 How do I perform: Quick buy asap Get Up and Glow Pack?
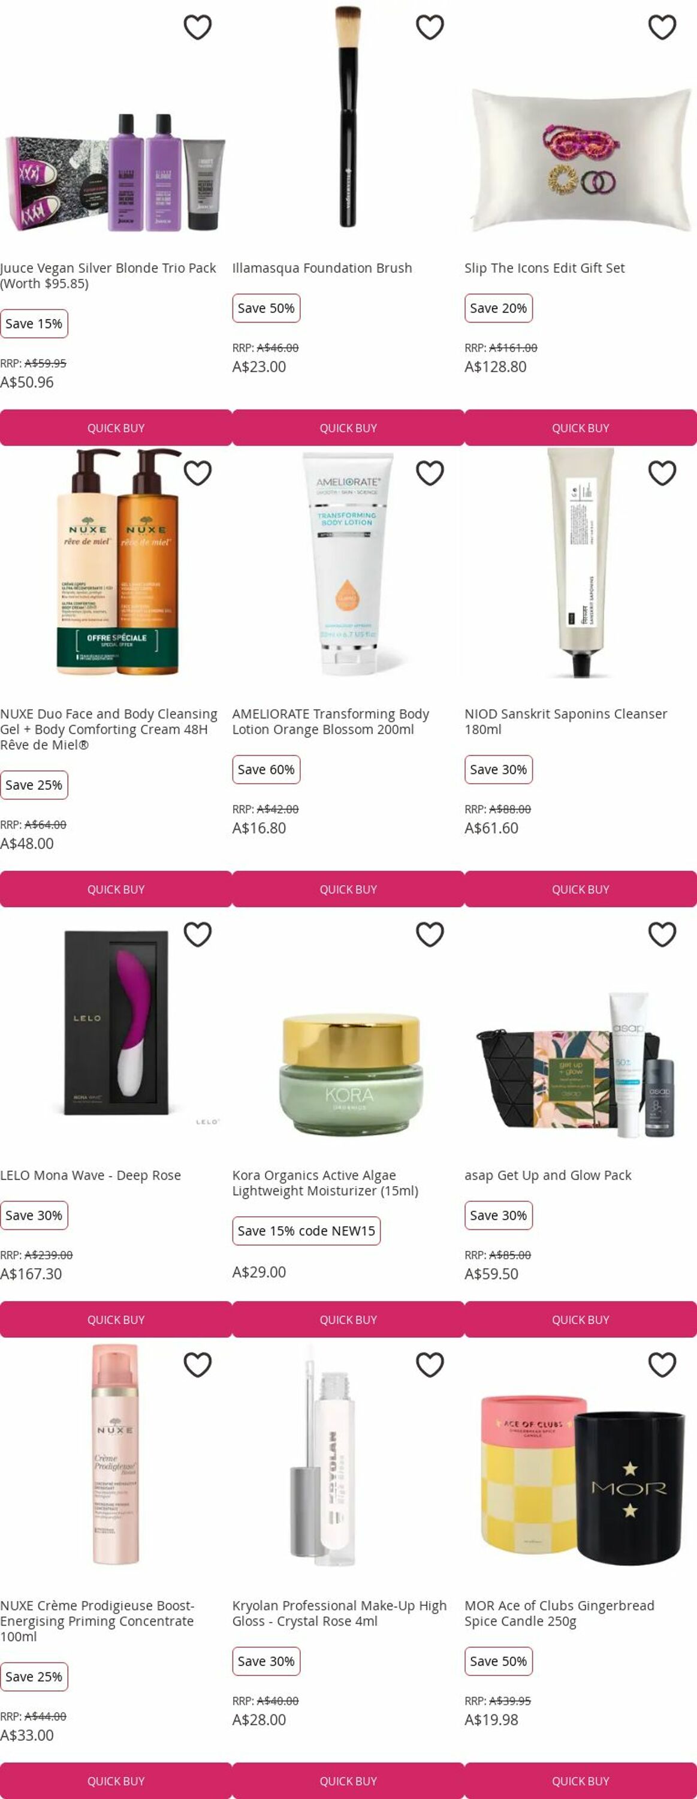581,1319
